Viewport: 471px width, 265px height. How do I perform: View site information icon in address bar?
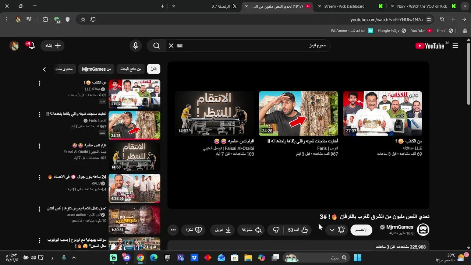[429, 20]
